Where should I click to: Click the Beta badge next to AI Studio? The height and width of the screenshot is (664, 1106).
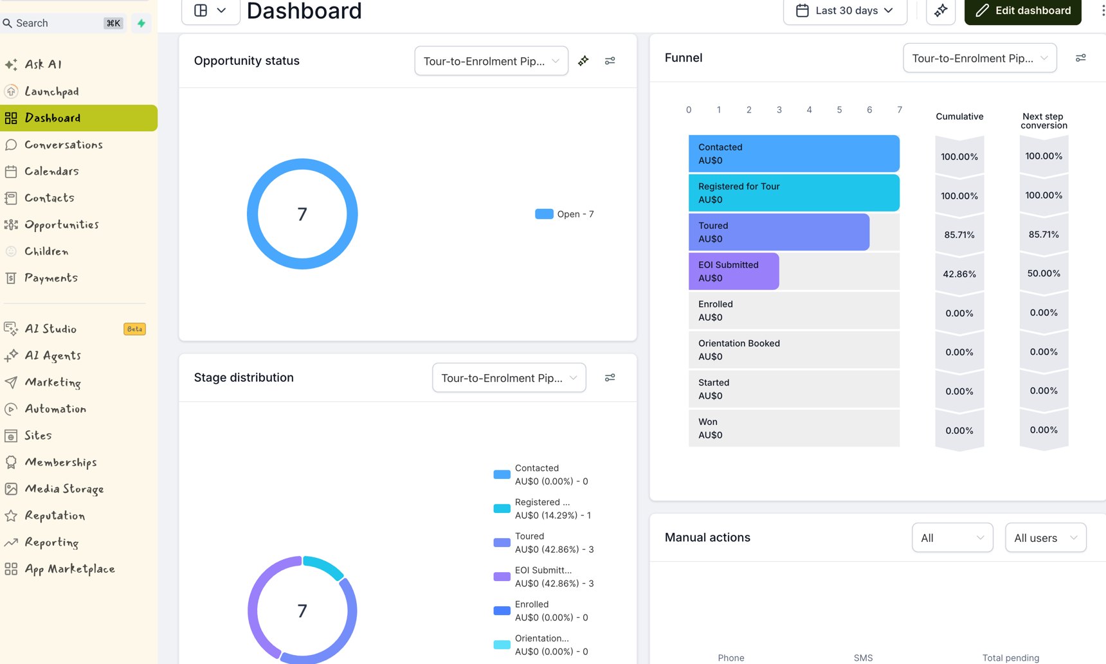[134, 329]
